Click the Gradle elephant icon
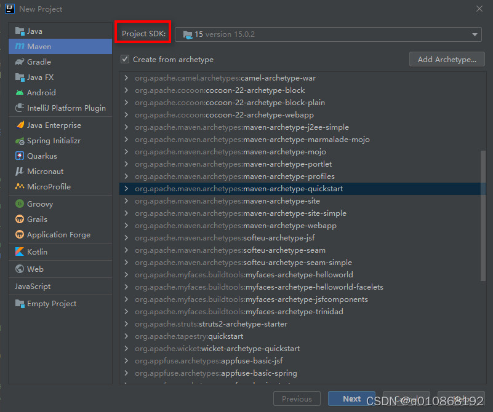The image size is (493, 412). [x=20, y=62]
